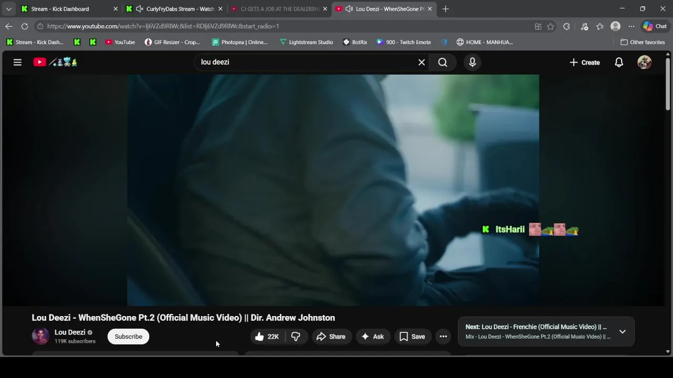Open Photopea bookmark
673x378 pixels.
click(x=240, y=42)
